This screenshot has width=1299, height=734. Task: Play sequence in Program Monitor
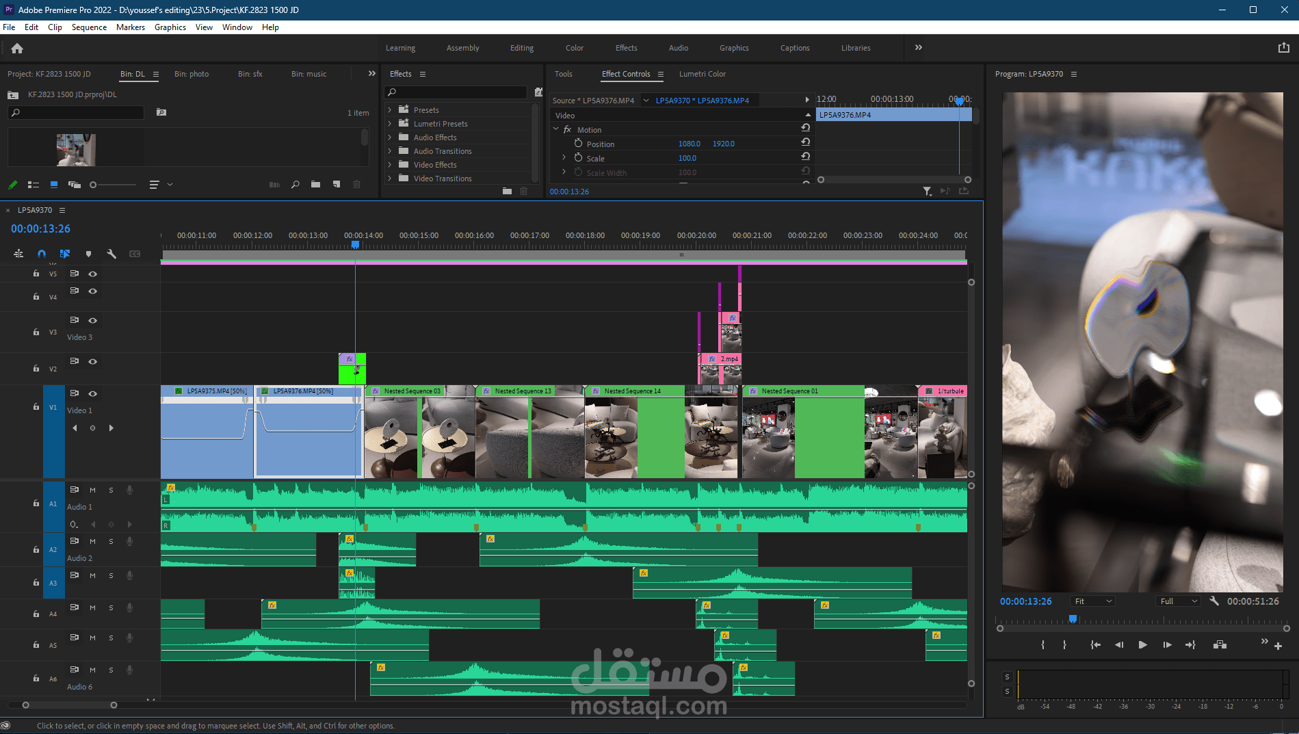point(1142,645)
